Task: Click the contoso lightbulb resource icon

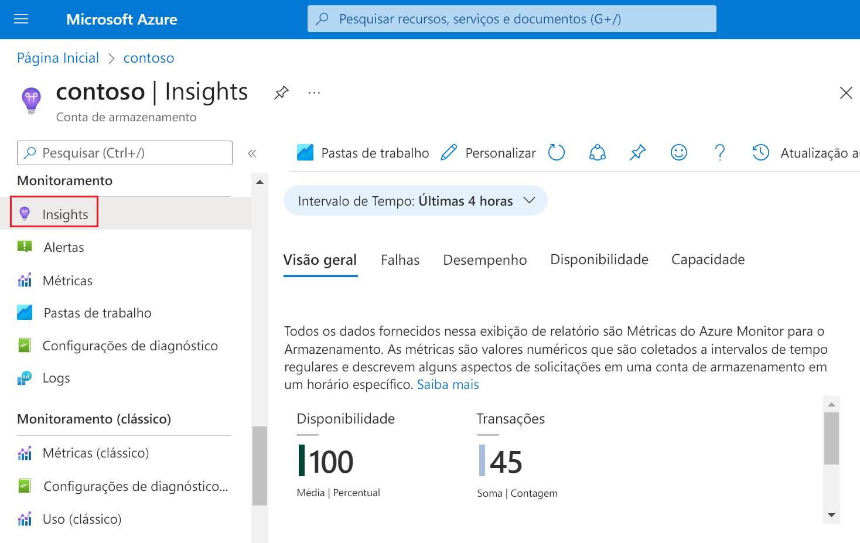Action: [31, 100]
